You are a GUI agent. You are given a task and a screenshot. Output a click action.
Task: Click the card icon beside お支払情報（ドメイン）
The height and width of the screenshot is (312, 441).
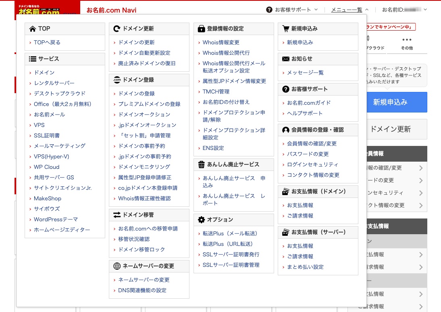[286, 191]
